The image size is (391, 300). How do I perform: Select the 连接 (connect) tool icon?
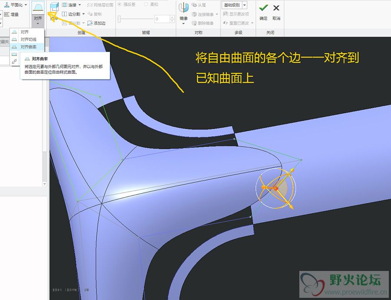point(64,5)
